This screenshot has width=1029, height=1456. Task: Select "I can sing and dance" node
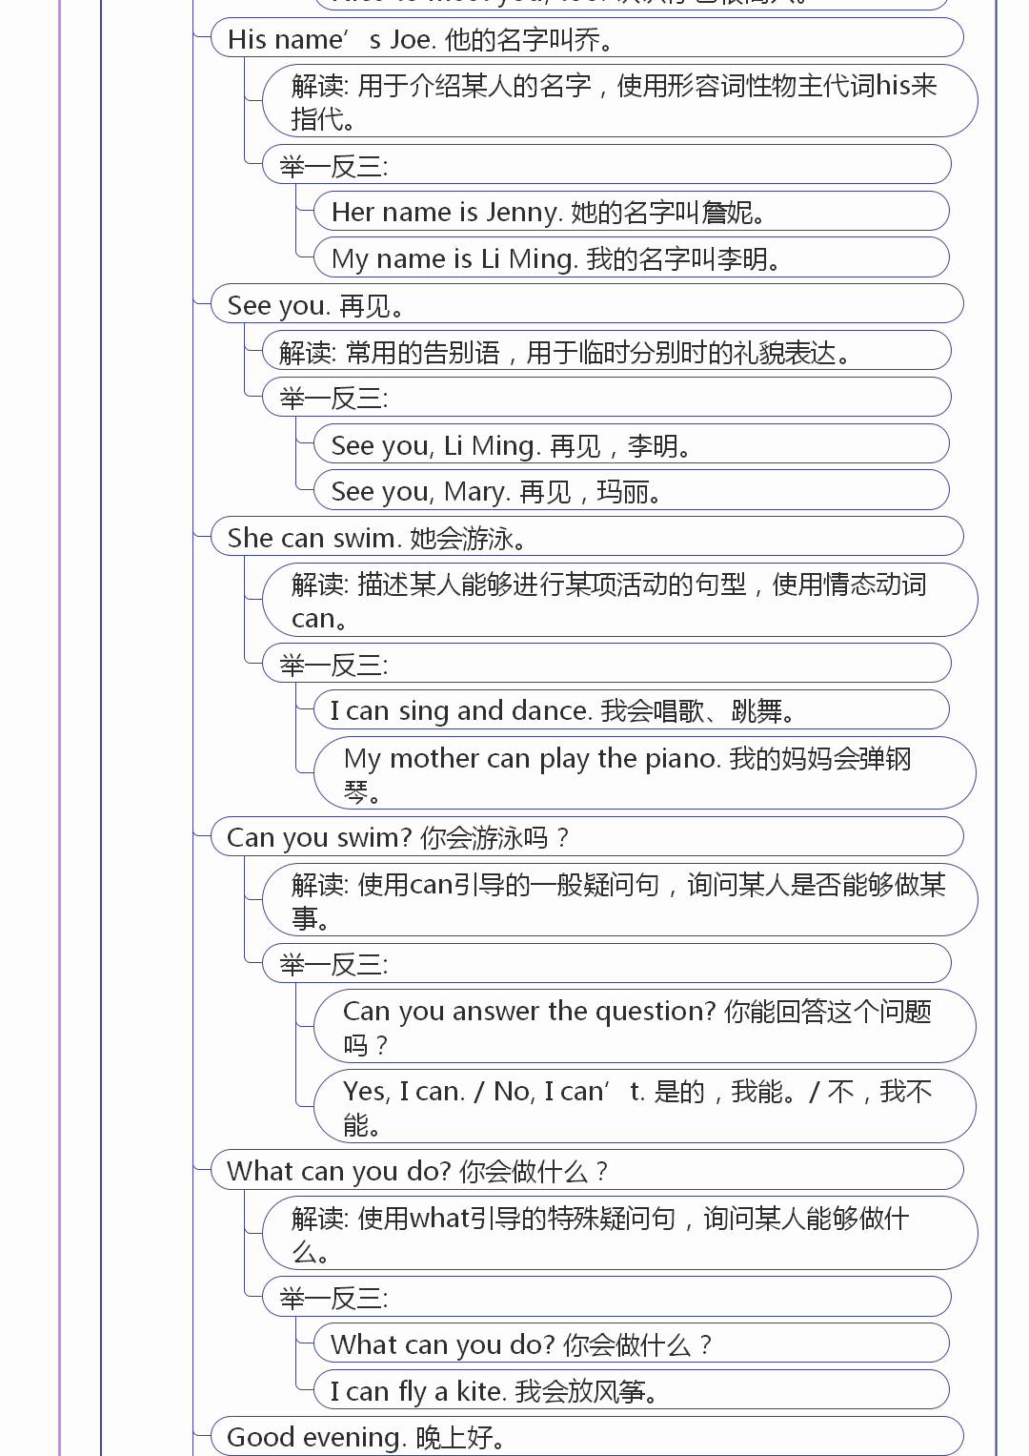[631, 710]
